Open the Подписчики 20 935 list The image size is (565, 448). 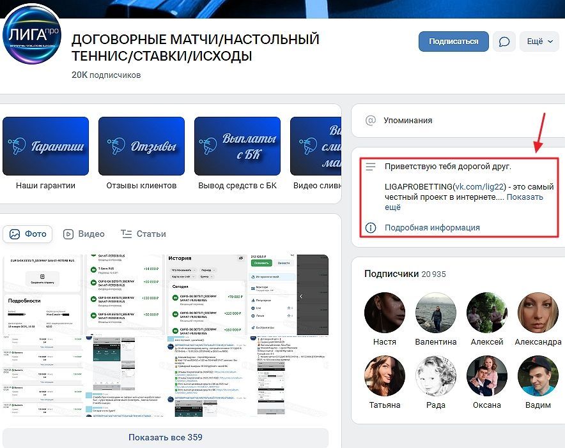click(x=405, y=274)
